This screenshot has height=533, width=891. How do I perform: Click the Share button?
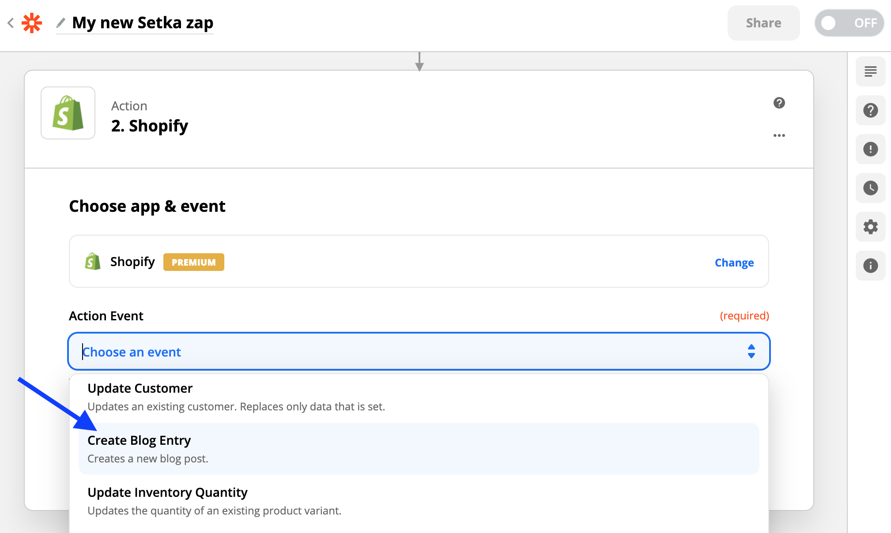coord(763,23)
